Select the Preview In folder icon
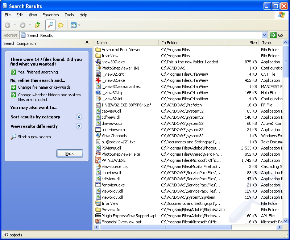The image size is (290, 240). [98, 210]
